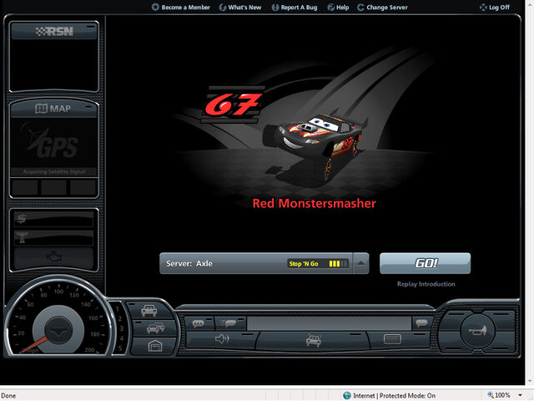
Task: Click the engine icon in left panel
Action: 53,256
